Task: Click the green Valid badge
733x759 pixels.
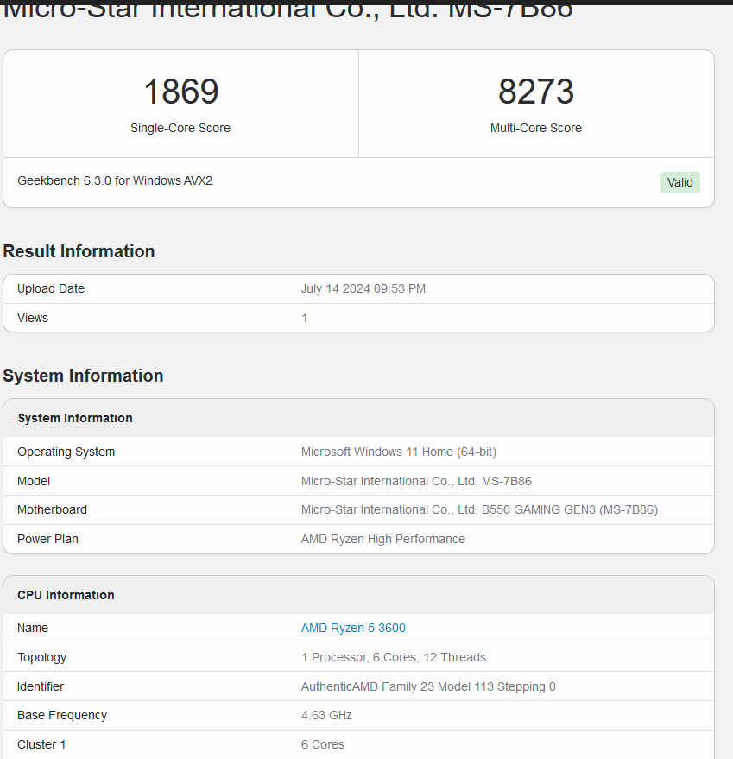Action: (x=679, y=182)
